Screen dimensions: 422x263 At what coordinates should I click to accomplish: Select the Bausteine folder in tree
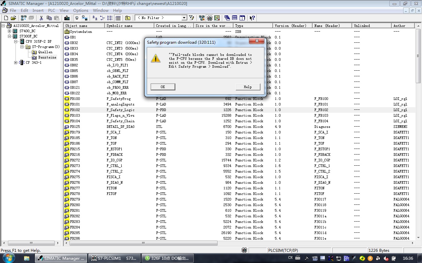[44, 57]
